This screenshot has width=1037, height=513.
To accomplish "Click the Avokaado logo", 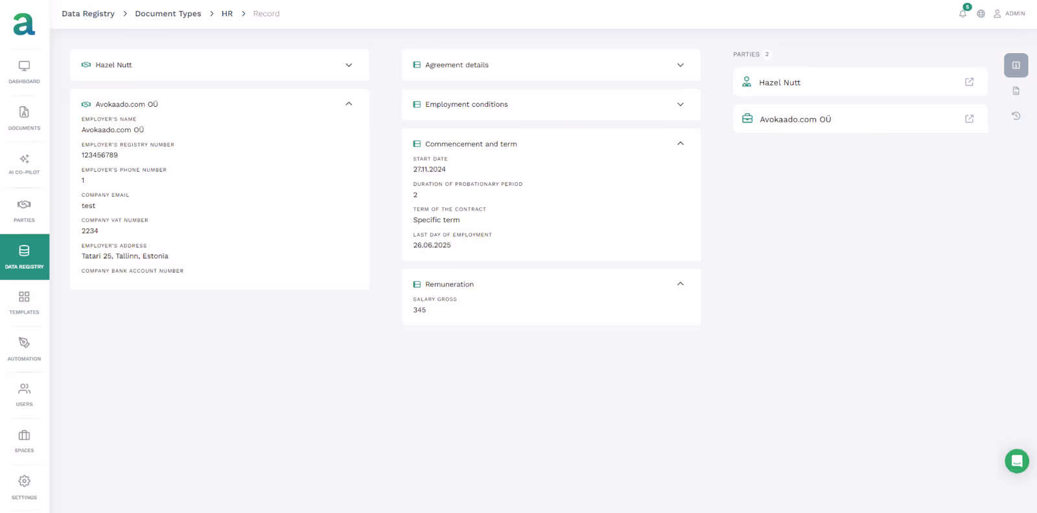I will click(x=24, y=24).
